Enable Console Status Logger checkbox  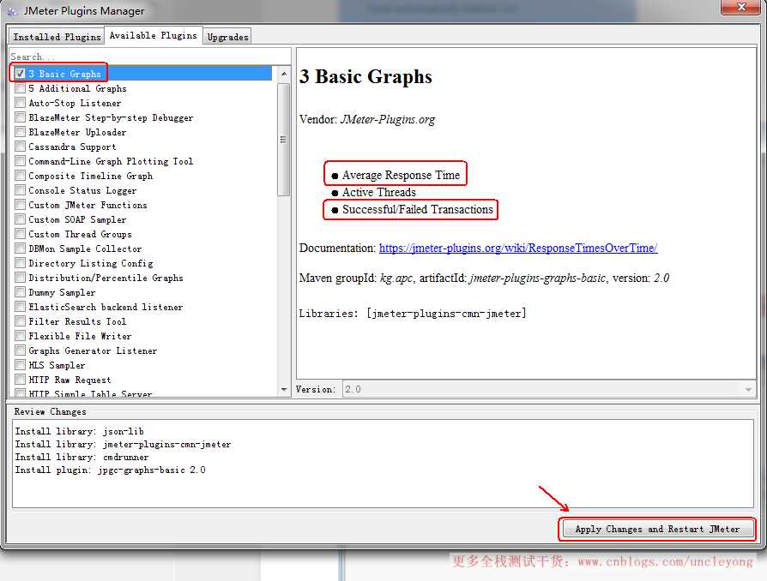[20, 190]
